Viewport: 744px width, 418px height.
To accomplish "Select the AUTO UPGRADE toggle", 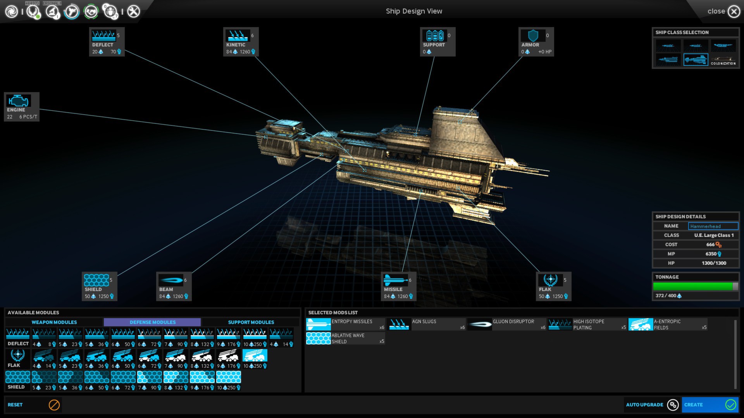I will [673, 404].
